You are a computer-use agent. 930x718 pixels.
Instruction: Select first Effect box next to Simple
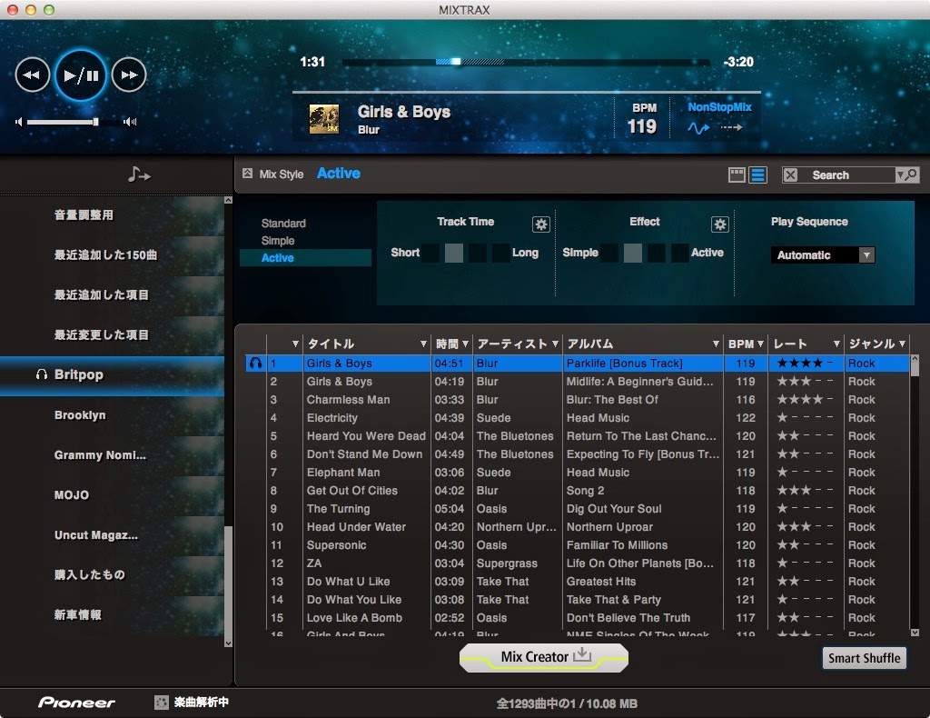click(x=609, y=253)
